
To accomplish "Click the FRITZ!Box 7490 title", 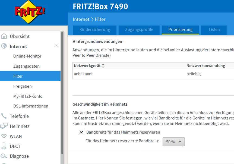I will pyautogui.click(x=100, y=7).
